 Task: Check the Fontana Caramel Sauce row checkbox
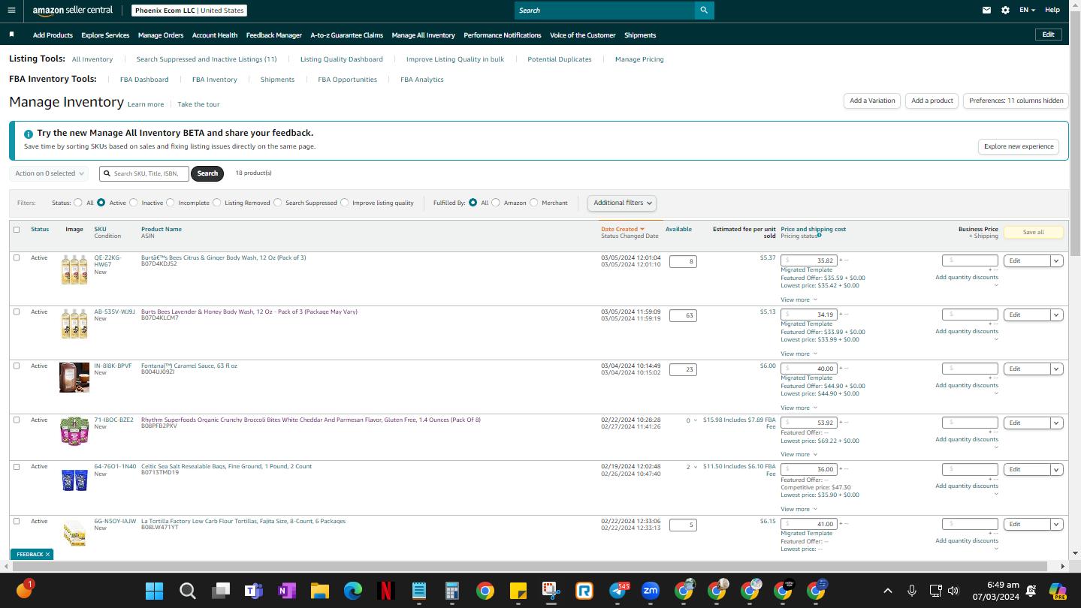coord(17,366)
